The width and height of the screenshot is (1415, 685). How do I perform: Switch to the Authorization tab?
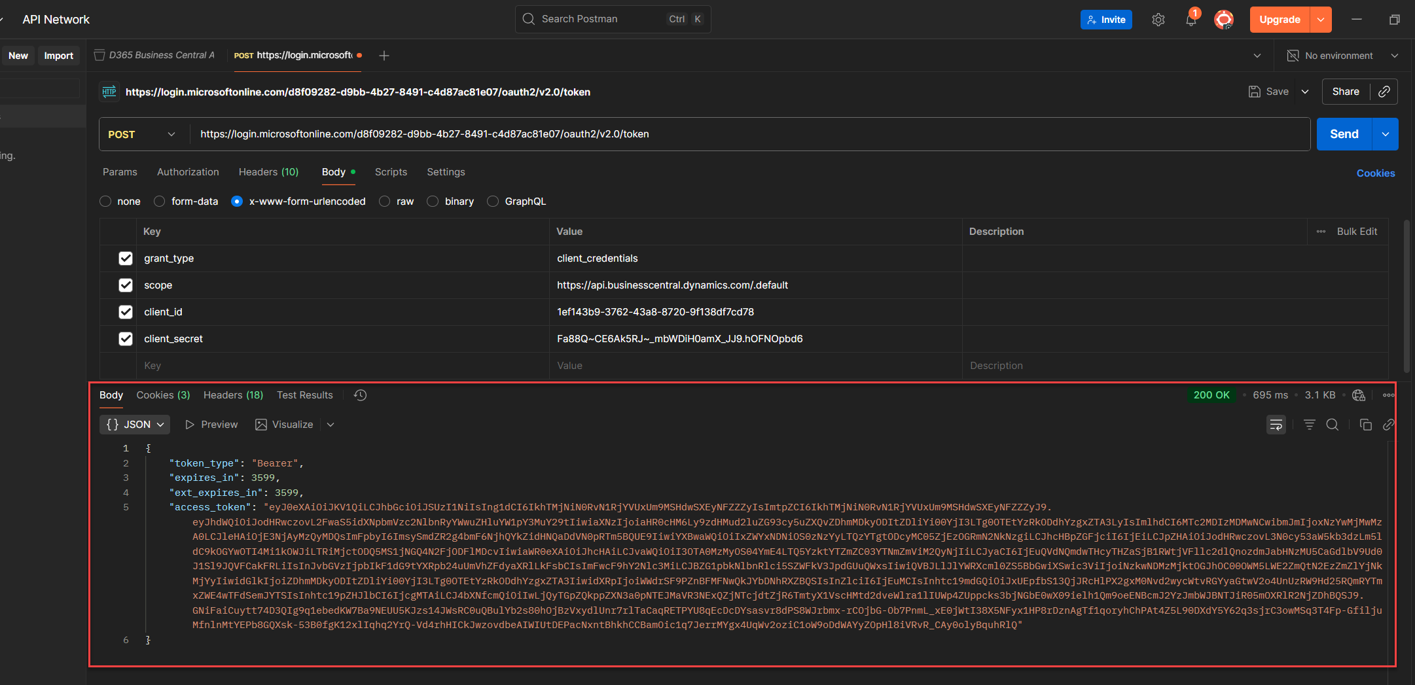tap(188, 172)
